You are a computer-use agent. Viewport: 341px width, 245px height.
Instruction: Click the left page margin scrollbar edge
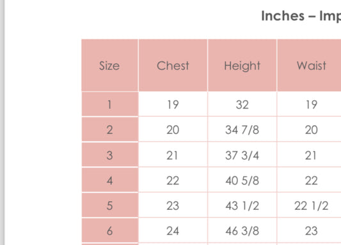(x=2, y=122)
